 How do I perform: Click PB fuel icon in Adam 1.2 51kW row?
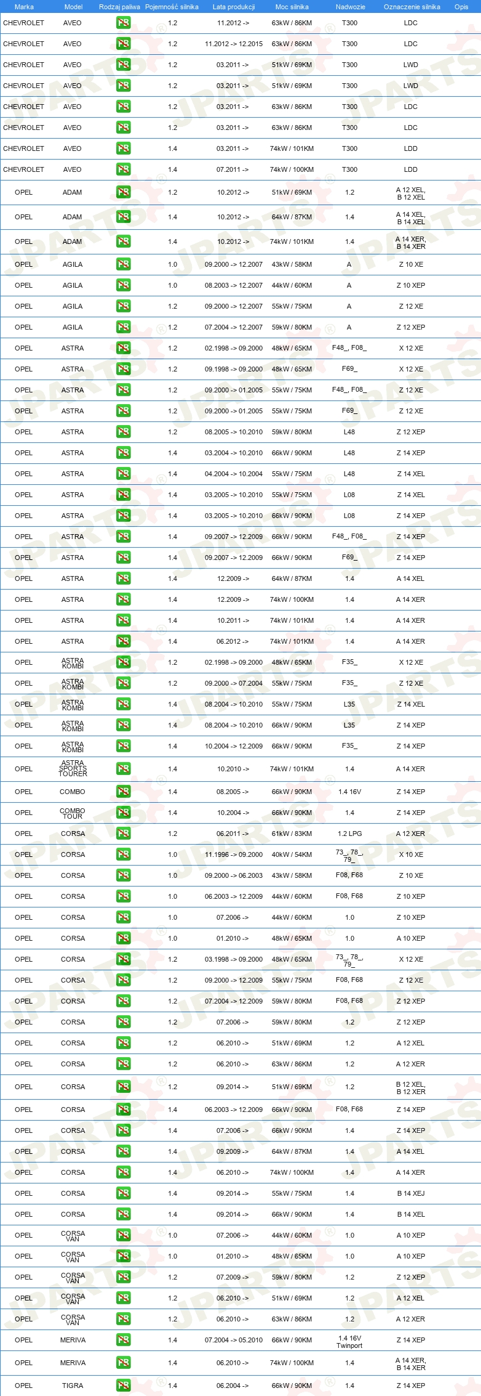[123, 192]
